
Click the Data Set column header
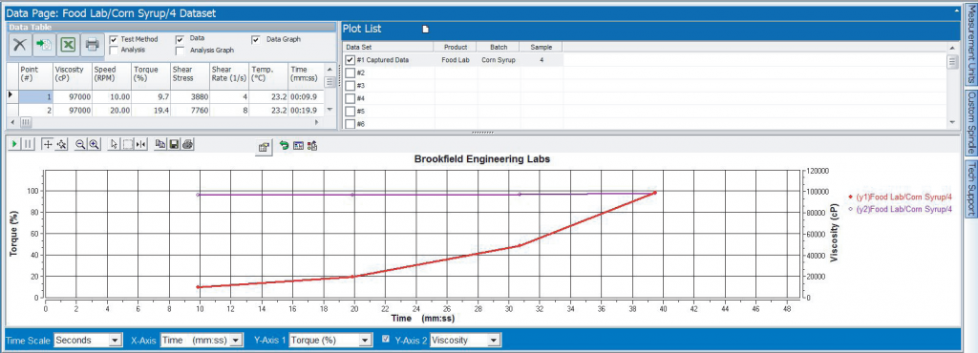[388, 47]
